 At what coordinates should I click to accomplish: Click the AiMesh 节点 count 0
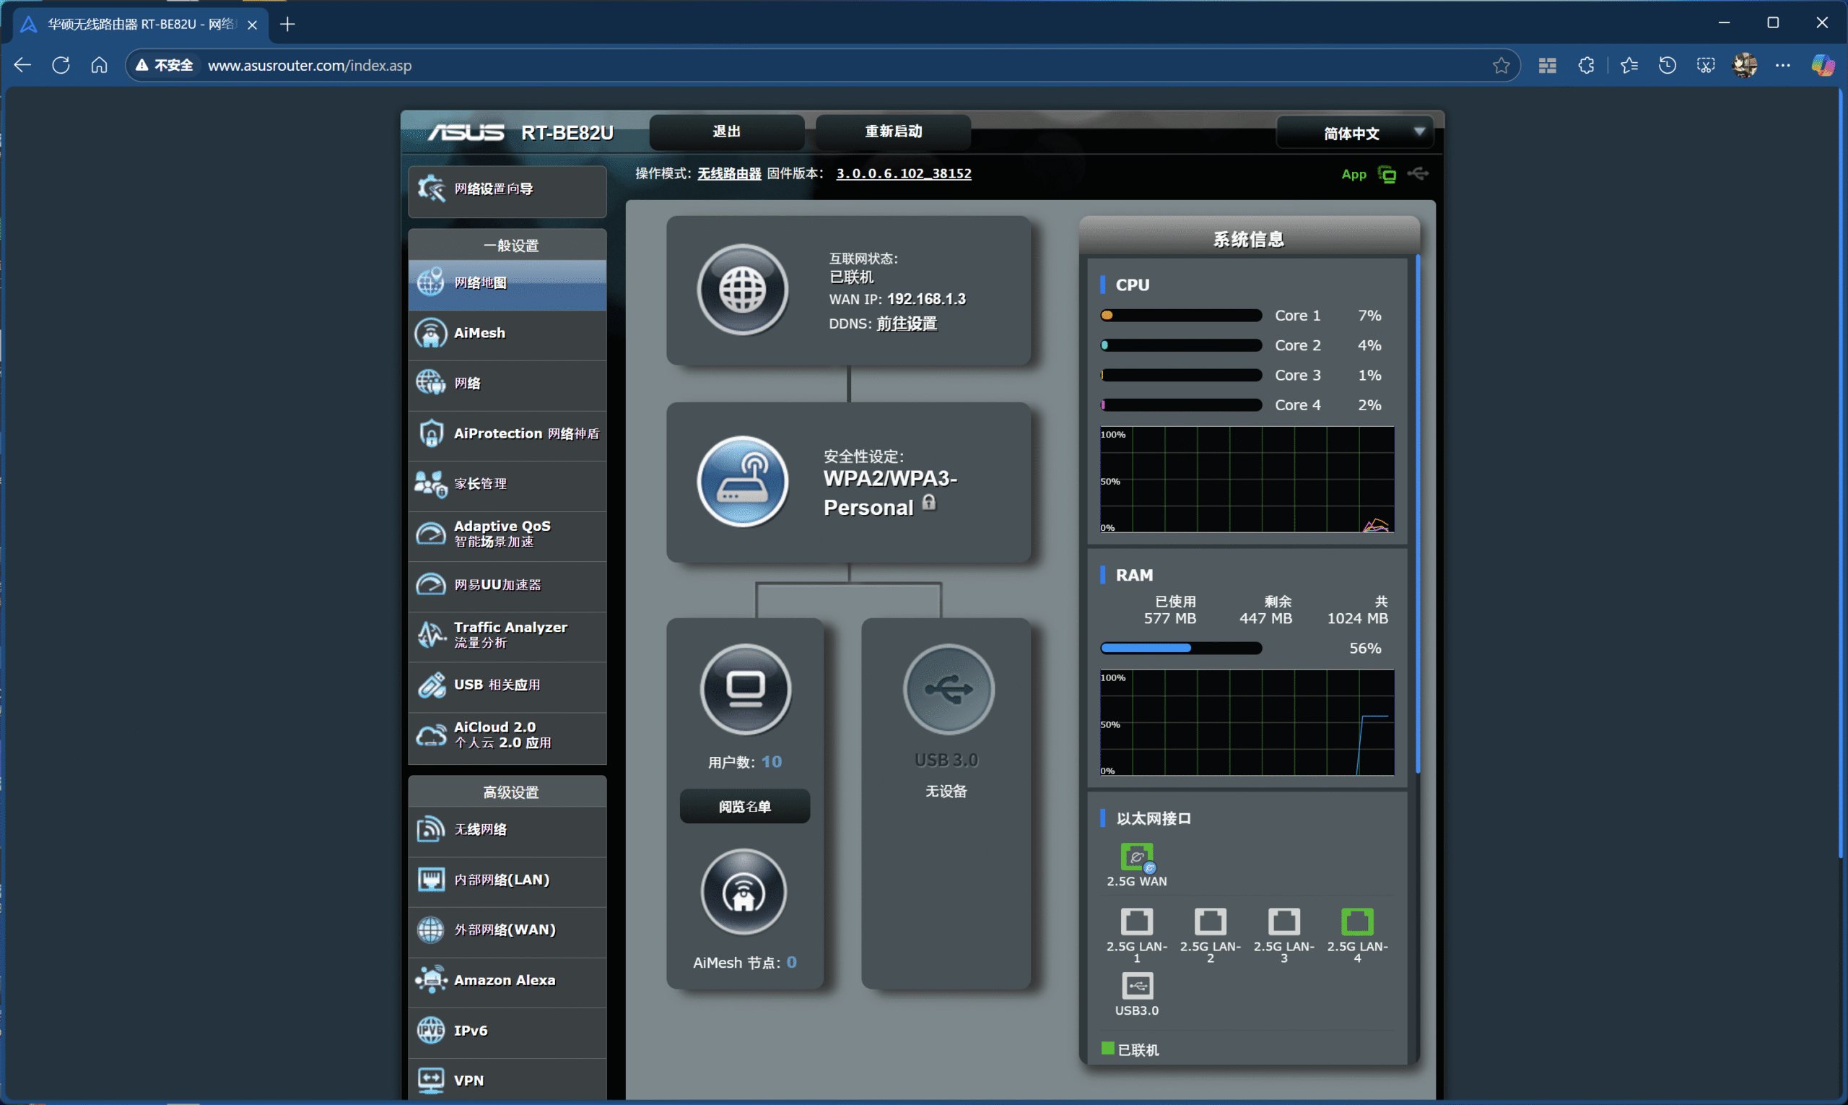(791, 962)
